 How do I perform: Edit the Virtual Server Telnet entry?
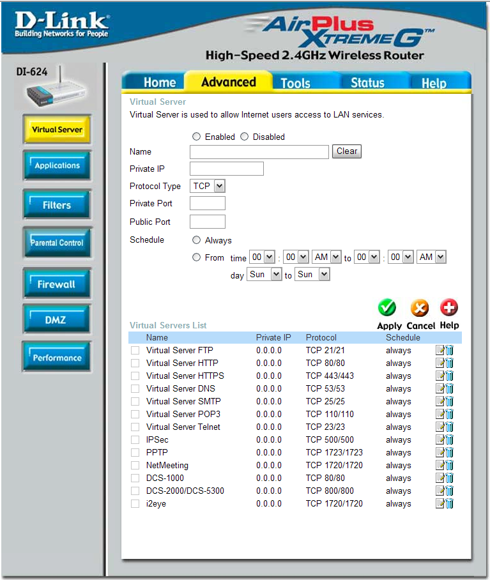click(440, 427)
